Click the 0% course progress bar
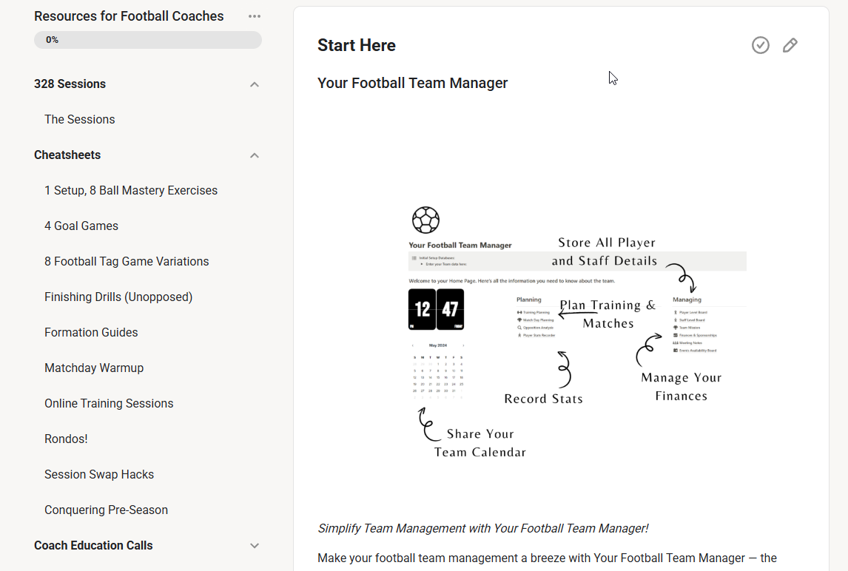The image size is (848, 571). [x=148, y=39]
